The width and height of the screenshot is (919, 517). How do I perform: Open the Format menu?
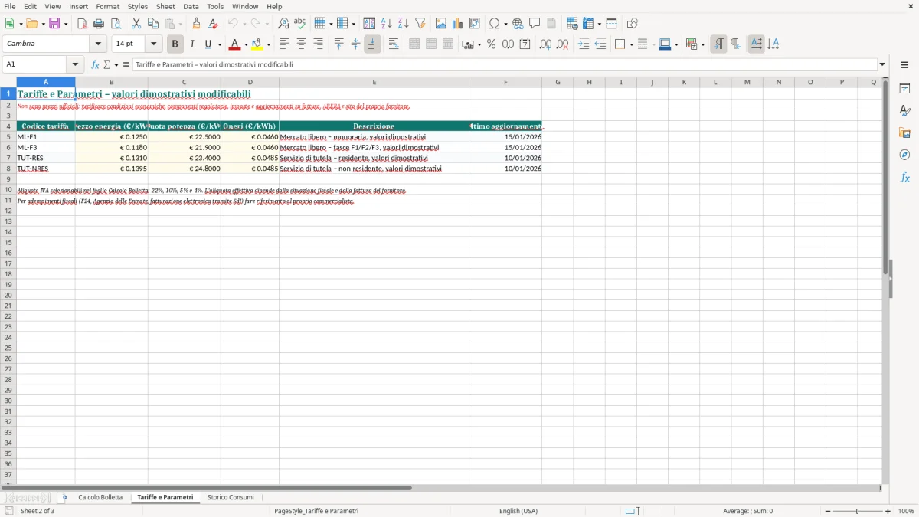point(108,6)
